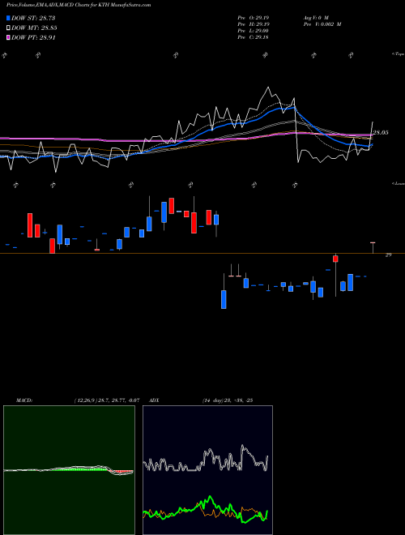Click the magenta DOW PT legend swatch
The width and height of the screenshot is (405, 535).
pyautogui.click(x=9, y=37)
